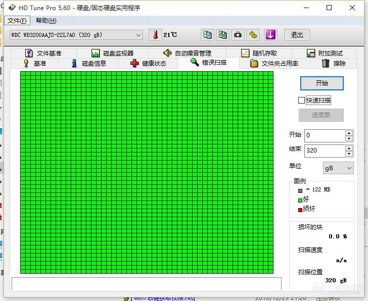Increase the 开始 value with up arrow

(x=349, y=133)
